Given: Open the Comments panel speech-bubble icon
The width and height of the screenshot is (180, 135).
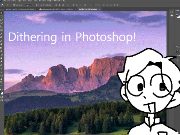Looking at the screenshot, I should pyautogui.click(x=172, y=16).
